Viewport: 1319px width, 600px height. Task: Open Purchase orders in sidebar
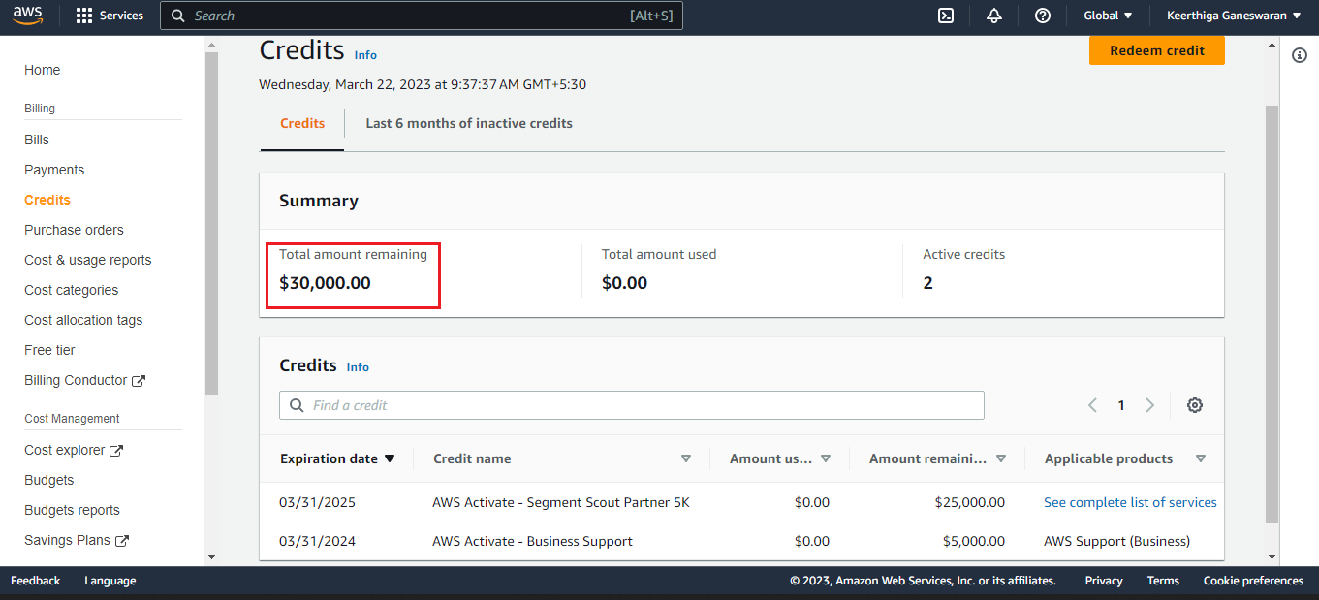click(74, 230)
